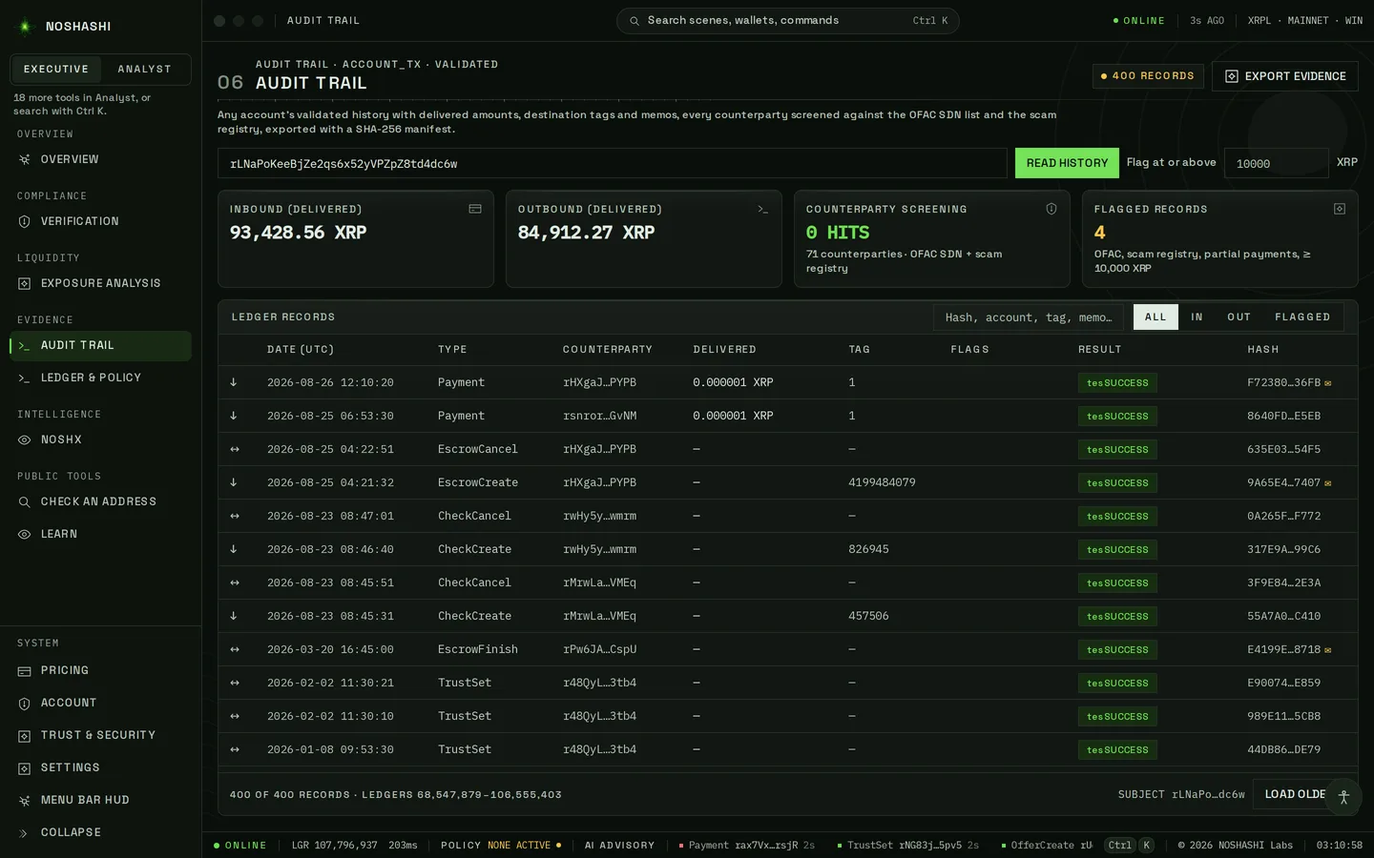Viewport: 1374px width, 858px height.
Task: Click the Menu Bar HUD icon
Action: [25, 801]
